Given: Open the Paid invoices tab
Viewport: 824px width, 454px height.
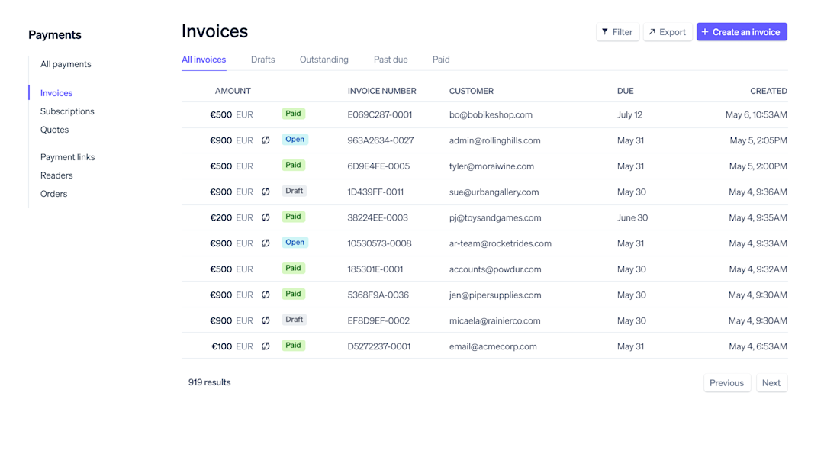Looking at the screenshot, I should [x=440, y=59].
